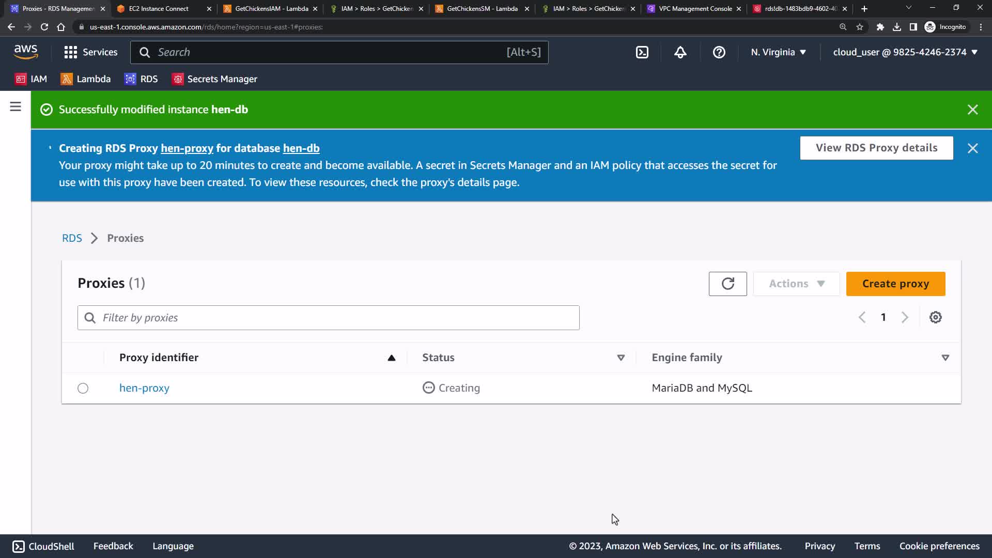Viewport: 992px width, 558px height.
Task: Dismiss the green success banner
Action: tap(972, 110)
